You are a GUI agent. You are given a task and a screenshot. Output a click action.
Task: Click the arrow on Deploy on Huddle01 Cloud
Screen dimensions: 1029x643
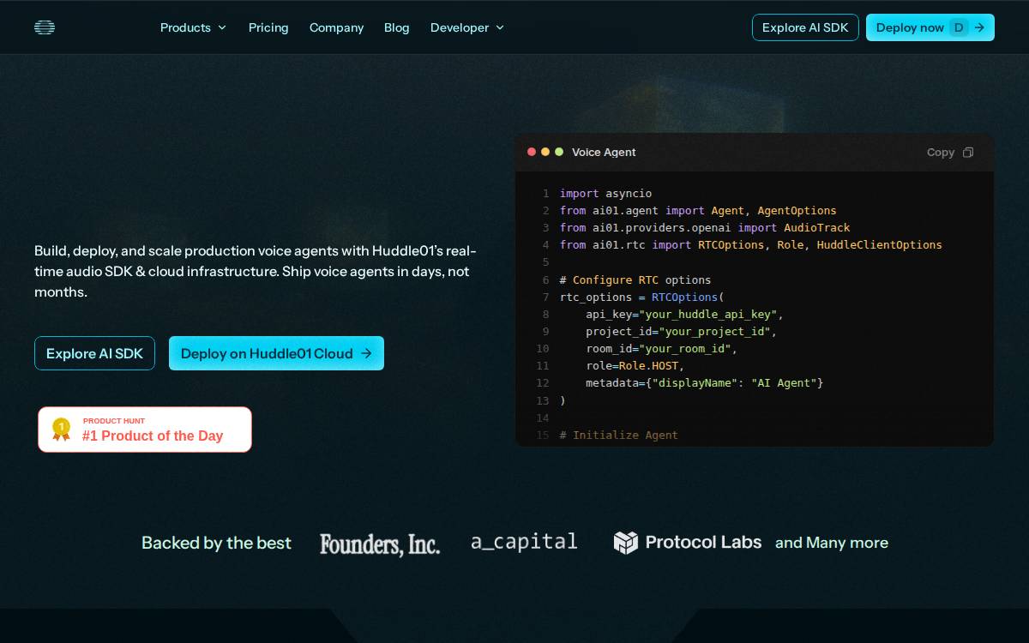366,353
